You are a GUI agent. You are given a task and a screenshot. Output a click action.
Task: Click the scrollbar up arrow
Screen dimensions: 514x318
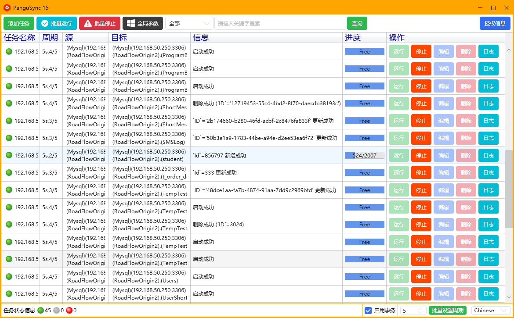click(x=509, y=50)
